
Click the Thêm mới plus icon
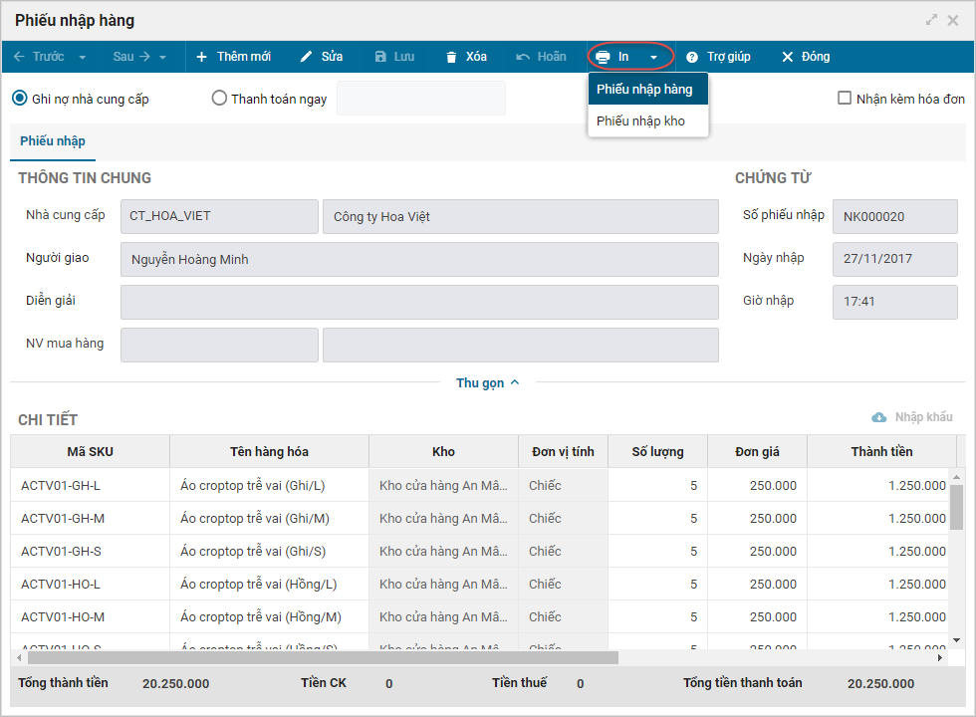click(201, 57)
